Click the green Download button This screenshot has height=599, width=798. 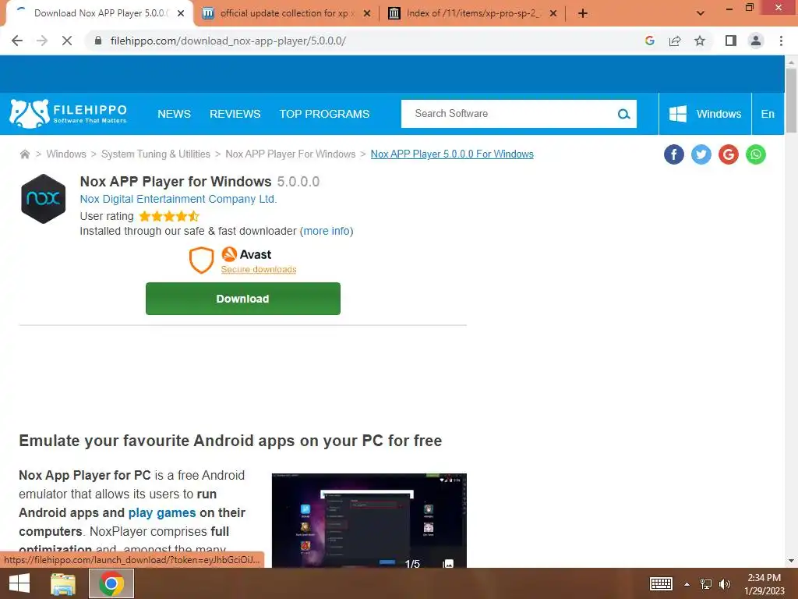243,299
